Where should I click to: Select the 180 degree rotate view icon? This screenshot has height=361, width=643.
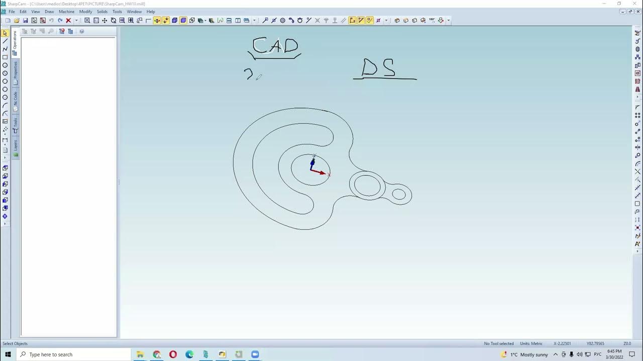pos(432,21)
